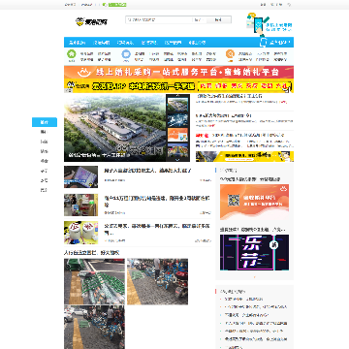349x349 pixels.
Task: Click the orange circle category icon
Action: pos(230,53)
